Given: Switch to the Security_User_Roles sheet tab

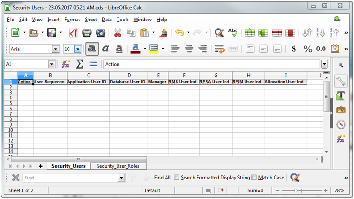Looking at the screenshot, I should coord(118,166).
